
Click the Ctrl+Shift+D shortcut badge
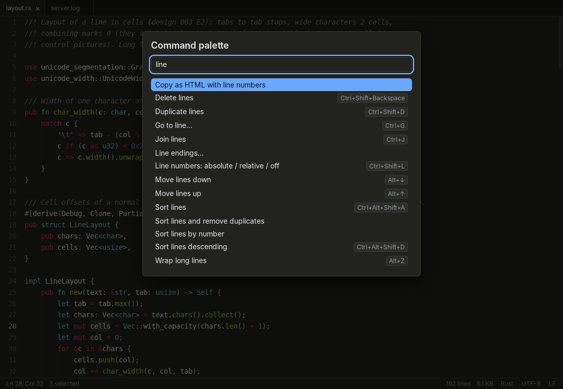coord(386,112)
